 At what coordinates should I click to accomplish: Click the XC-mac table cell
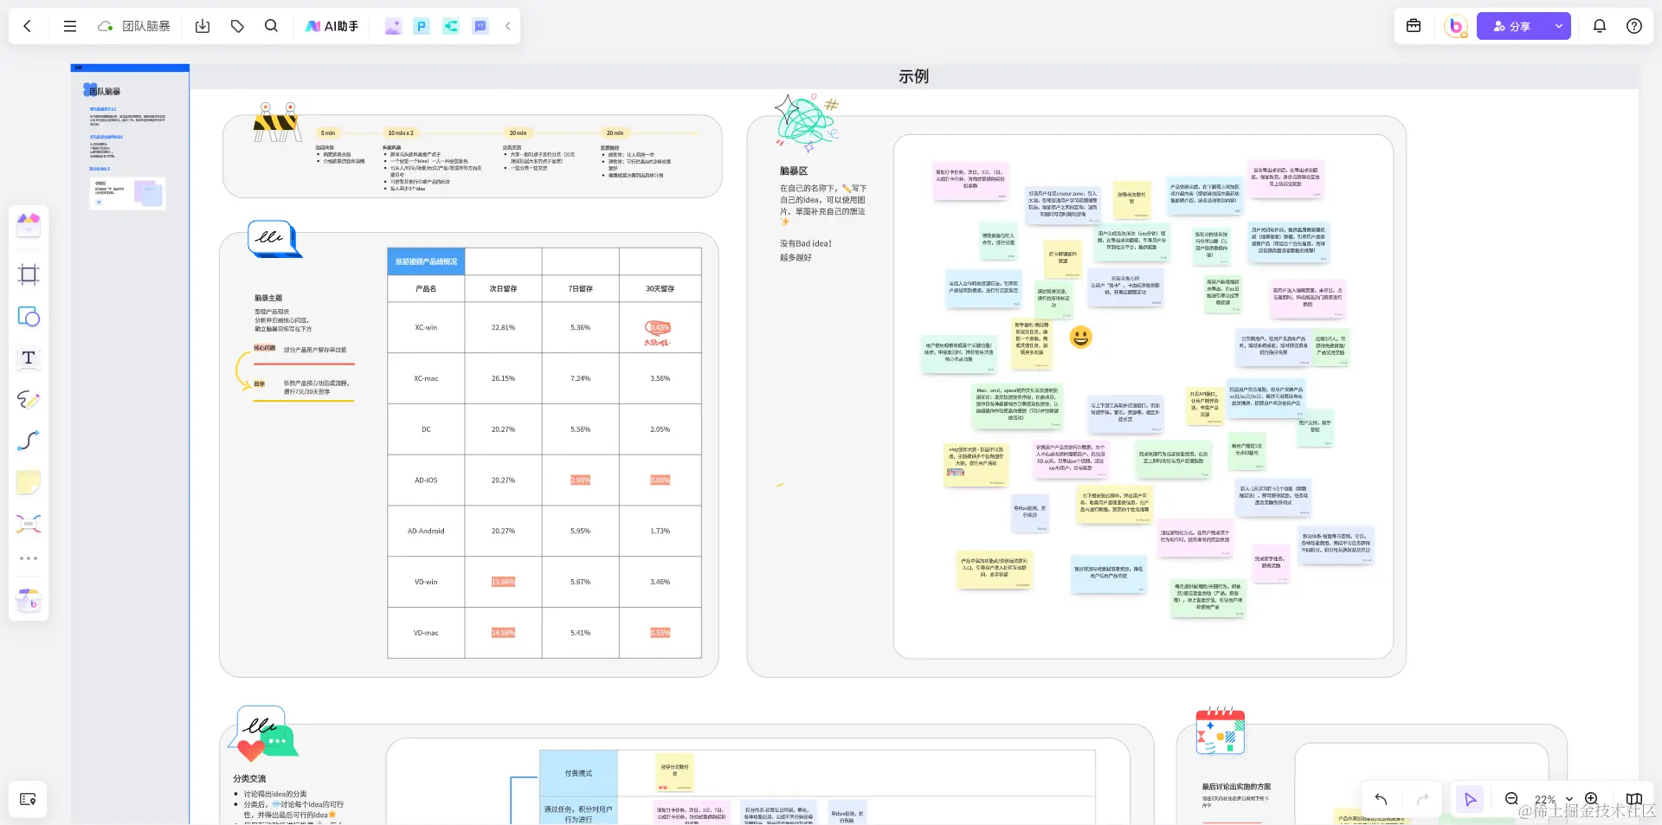tap(426, 378)
